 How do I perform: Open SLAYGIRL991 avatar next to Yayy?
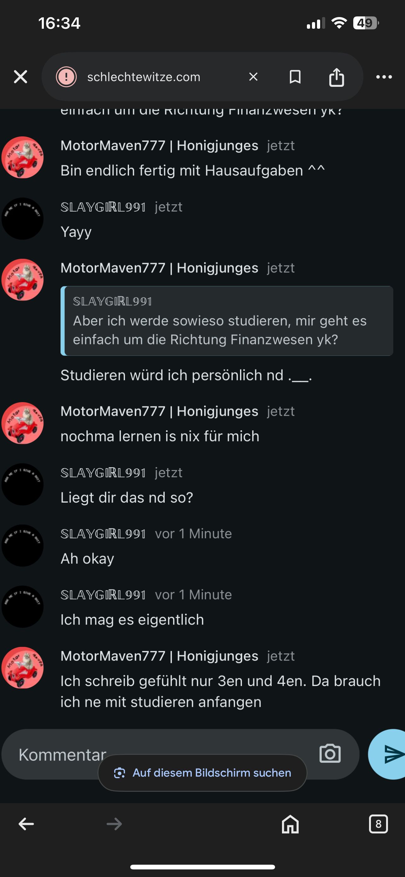point(22,218)
